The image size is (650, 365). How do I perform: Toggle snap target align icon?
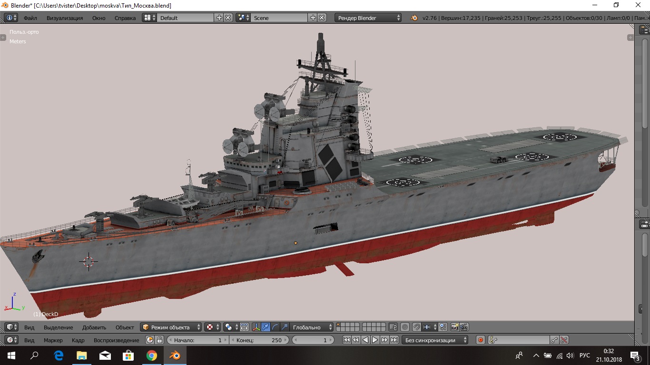[x=443, y=327]
